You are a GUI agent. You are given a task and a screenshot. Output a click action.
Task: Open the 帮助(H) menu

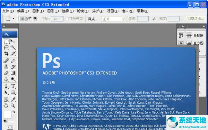tap(142, 11)
